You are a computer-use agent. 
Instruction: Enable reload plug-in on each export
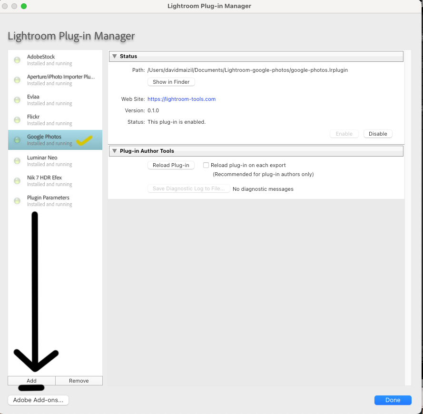point(206,165)
